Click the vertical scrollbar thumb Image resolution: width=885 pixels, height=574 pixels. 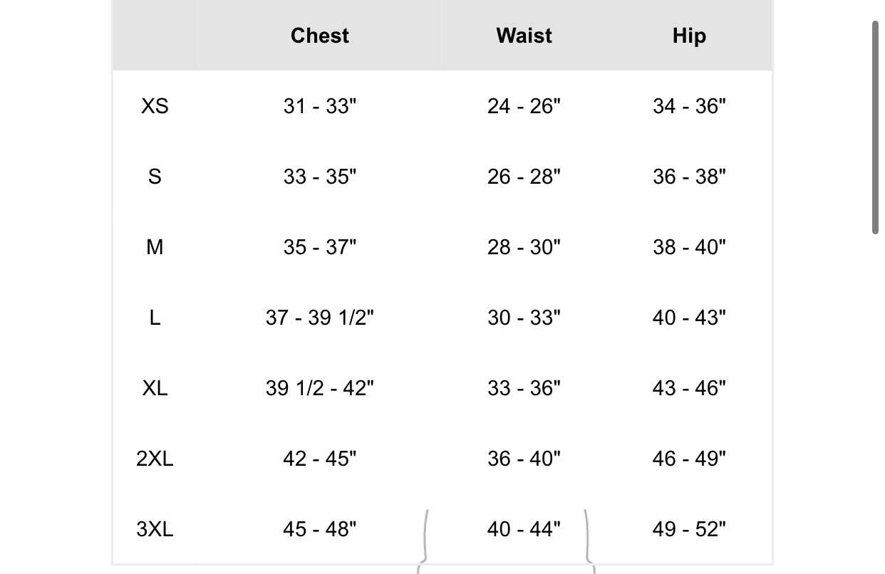tap(875, 128)
